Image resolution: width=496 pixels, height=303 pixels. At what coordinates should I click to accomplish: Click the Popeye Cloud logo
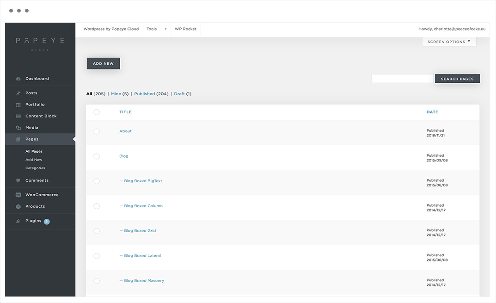tap(40, 43)
